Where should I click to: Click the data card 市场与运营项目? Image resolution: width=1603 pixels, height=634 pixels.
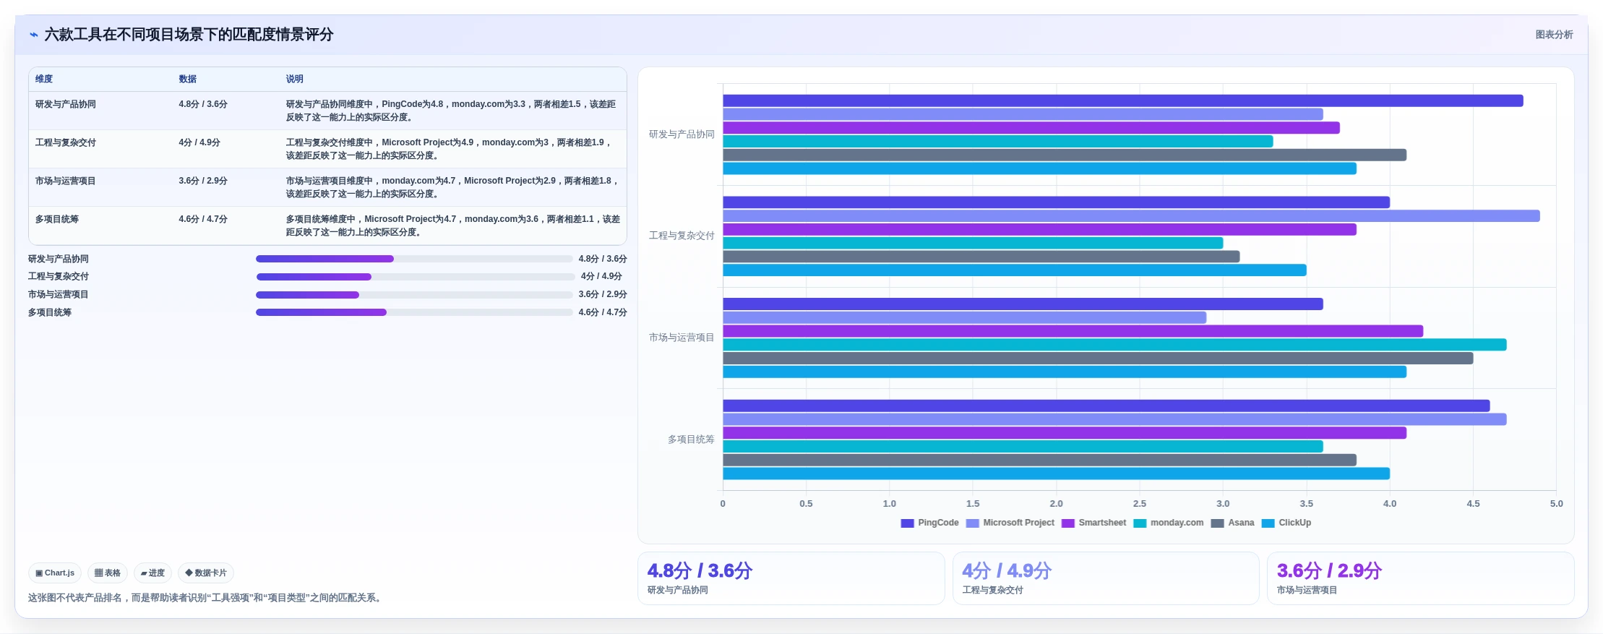click(1420, 578)
